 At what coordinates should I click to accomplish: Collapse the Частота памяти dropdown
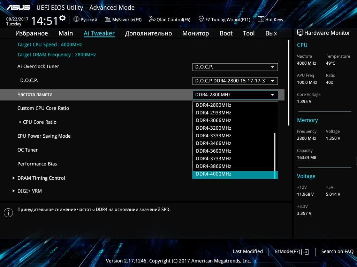click(x=235, y=95)
